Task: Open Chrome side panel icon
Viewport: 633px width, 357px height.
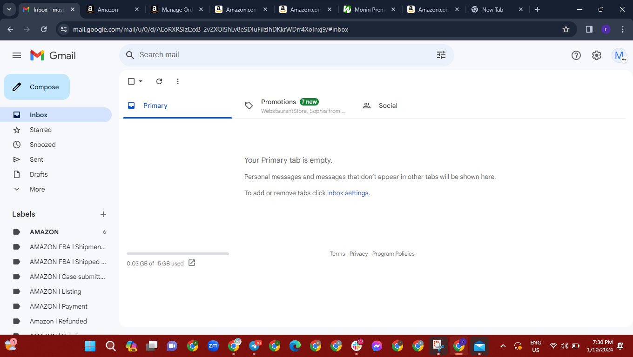Action: pos(589,29)
